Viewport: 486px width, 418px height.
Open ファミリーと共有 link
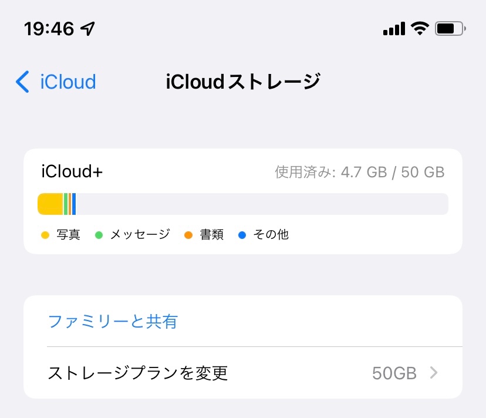pos(113,321)
